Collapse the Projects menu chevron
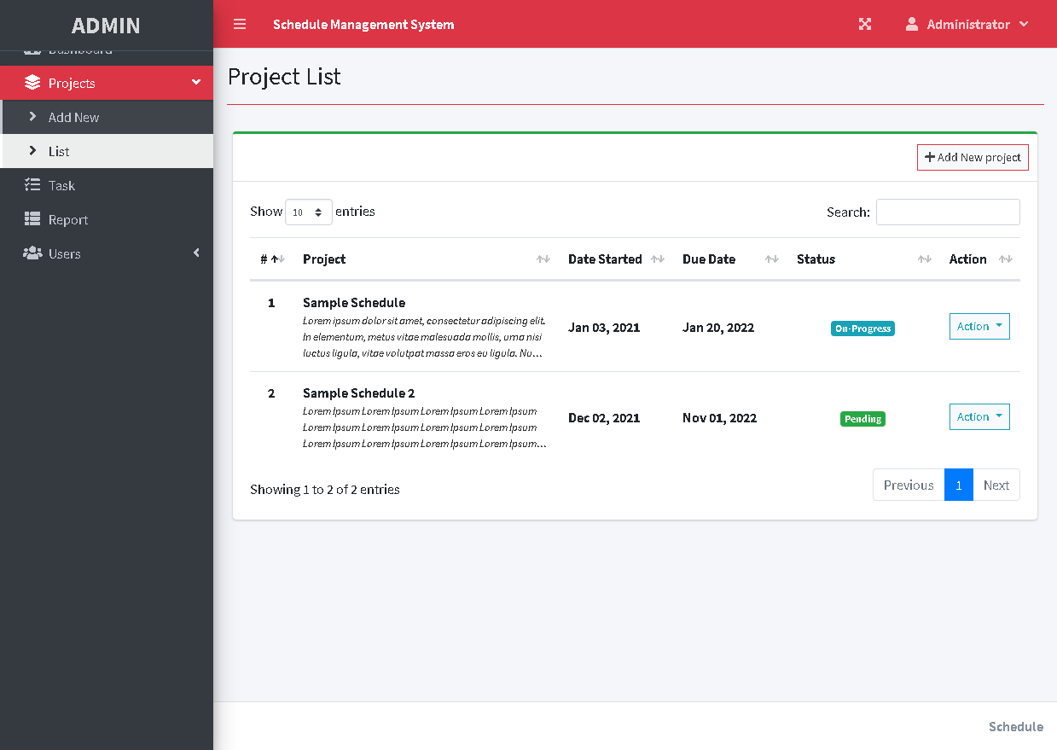Viewport: 1057px width, 750px height. [x=196, y=83]
